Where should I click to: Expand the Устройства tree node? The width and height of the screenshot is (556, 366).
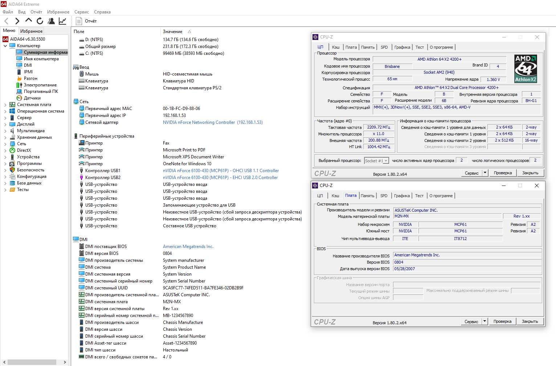5,157
